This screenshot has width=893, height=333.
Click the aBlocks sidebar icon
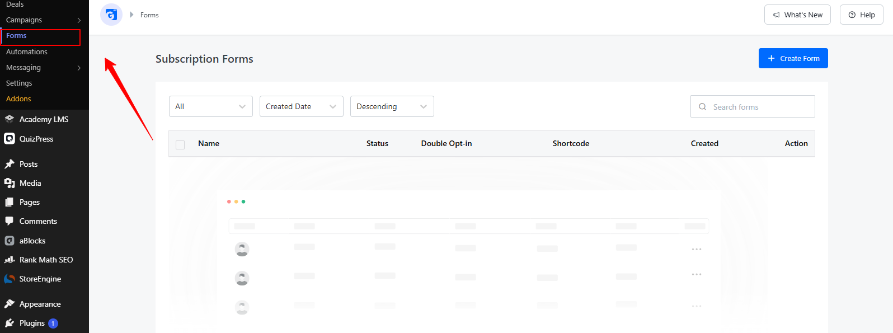coord(10,241)
